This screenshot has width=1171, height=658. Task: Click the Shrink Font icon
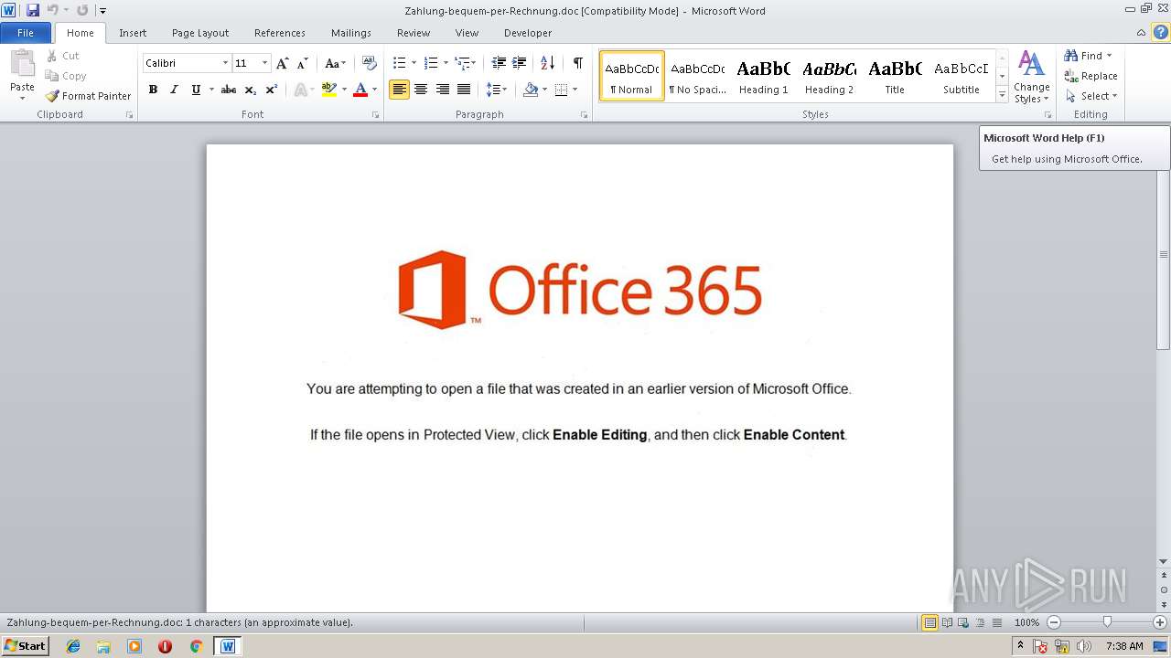[302, 63]
